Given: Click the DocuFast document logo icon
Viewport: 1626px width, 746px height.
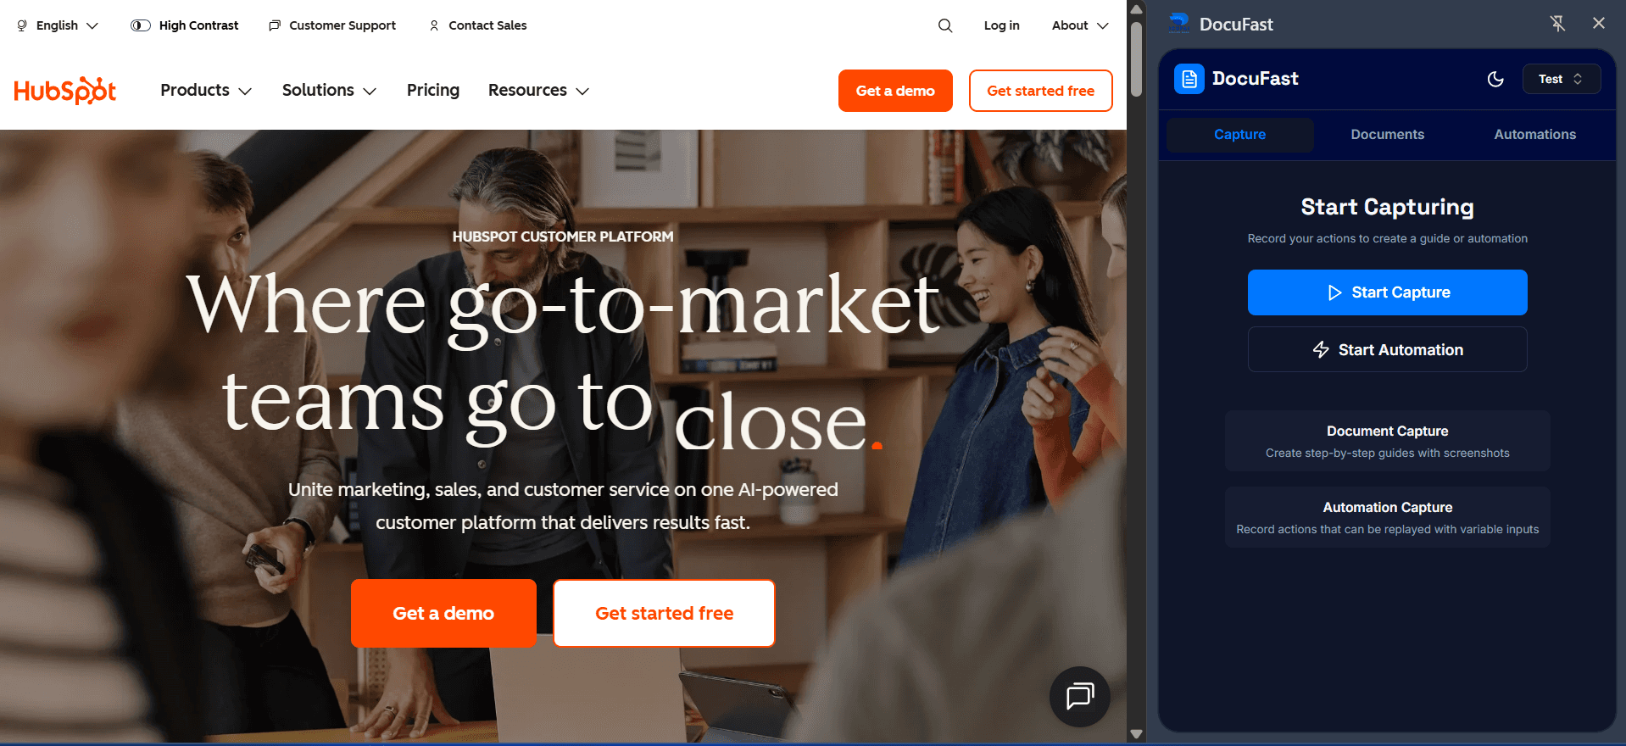Looking at the screenshot, I should pyautogui.click(x=1189, y=79).
